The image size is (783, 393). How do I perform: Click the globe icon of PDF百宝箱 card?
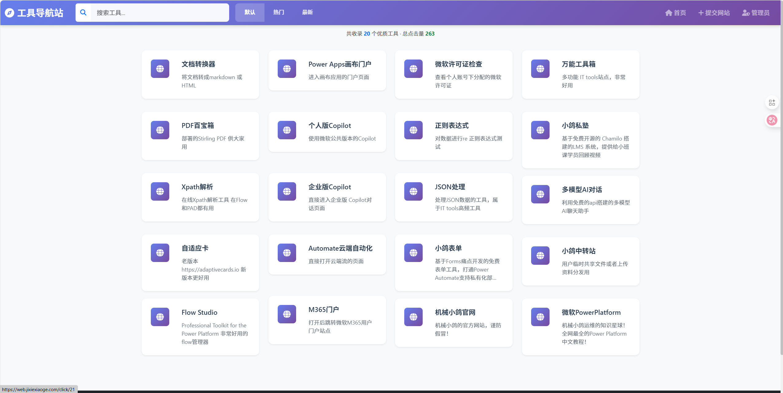(x=160, y=130)
